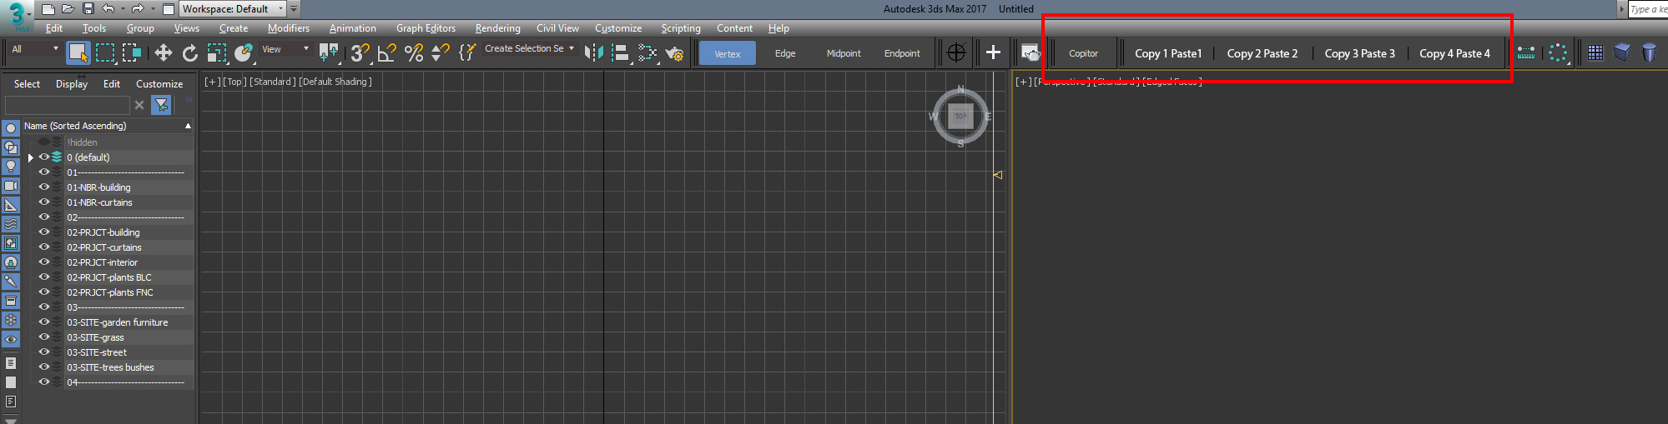
Task: Click the render teapot frame icon
Action: [x=1031, y=52]
